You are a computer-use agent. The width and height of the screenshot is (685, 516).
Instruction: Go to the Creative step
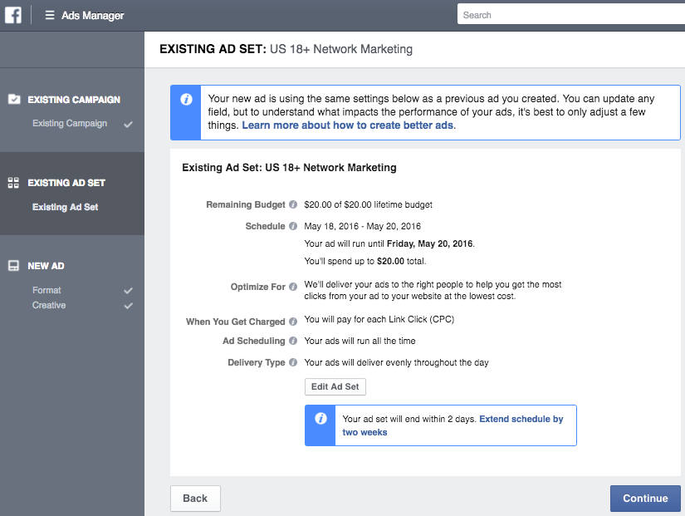tap(49, 305)
